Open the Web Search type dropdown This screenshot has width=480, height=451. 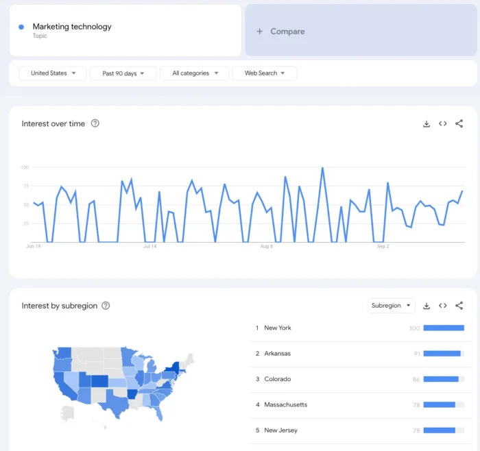coord(265,73)
